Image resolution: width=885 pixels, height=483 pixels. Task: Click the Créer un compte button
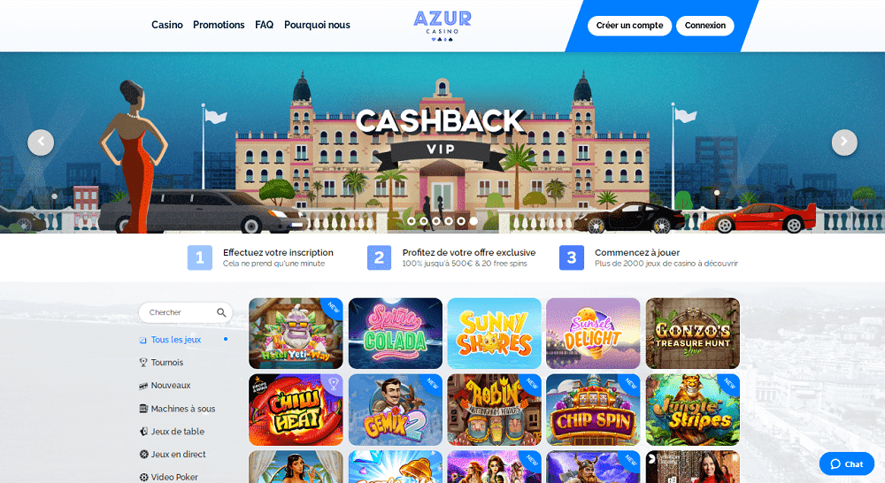pyautogui.click(x=629, y=26)
